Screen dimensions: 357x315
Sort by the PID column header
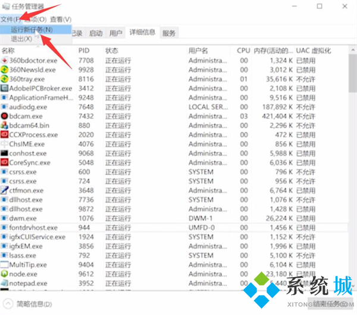90,50
